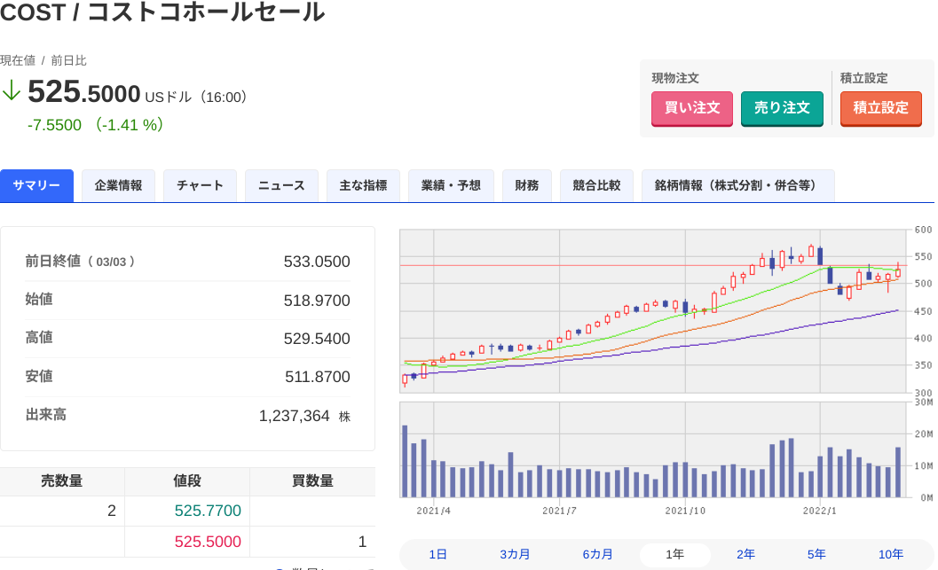Viewport: 938px width, 570px height.
Task: Click the ask price 525.7700
Action: (x=208, y=511)
